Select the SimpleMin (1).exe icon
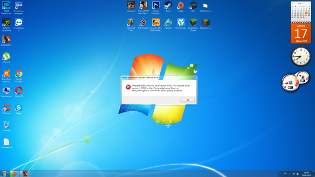This screenshot has height=177, width=315. click(193, 25)
